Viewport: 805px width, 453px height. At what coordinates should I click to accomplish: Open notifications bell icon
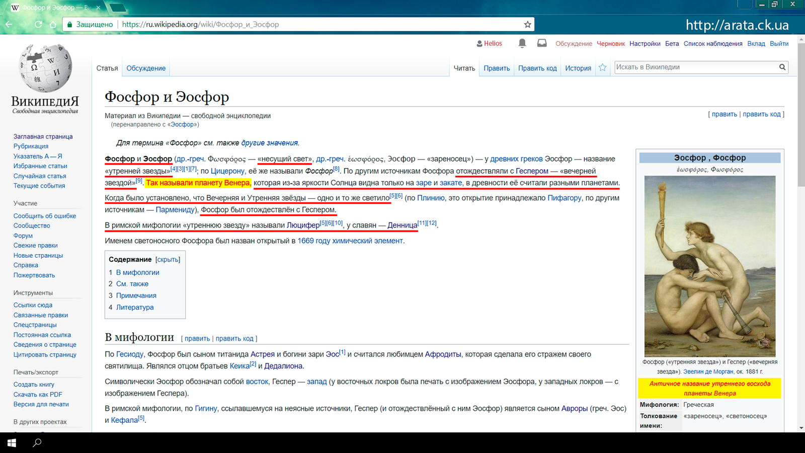[522, 43]
